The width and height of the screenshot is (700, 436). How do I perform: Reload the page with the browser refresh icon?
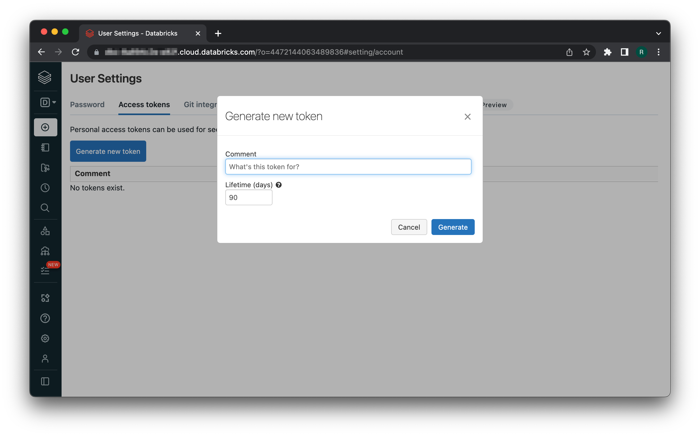pyautogui.click(x=75, y=52)
